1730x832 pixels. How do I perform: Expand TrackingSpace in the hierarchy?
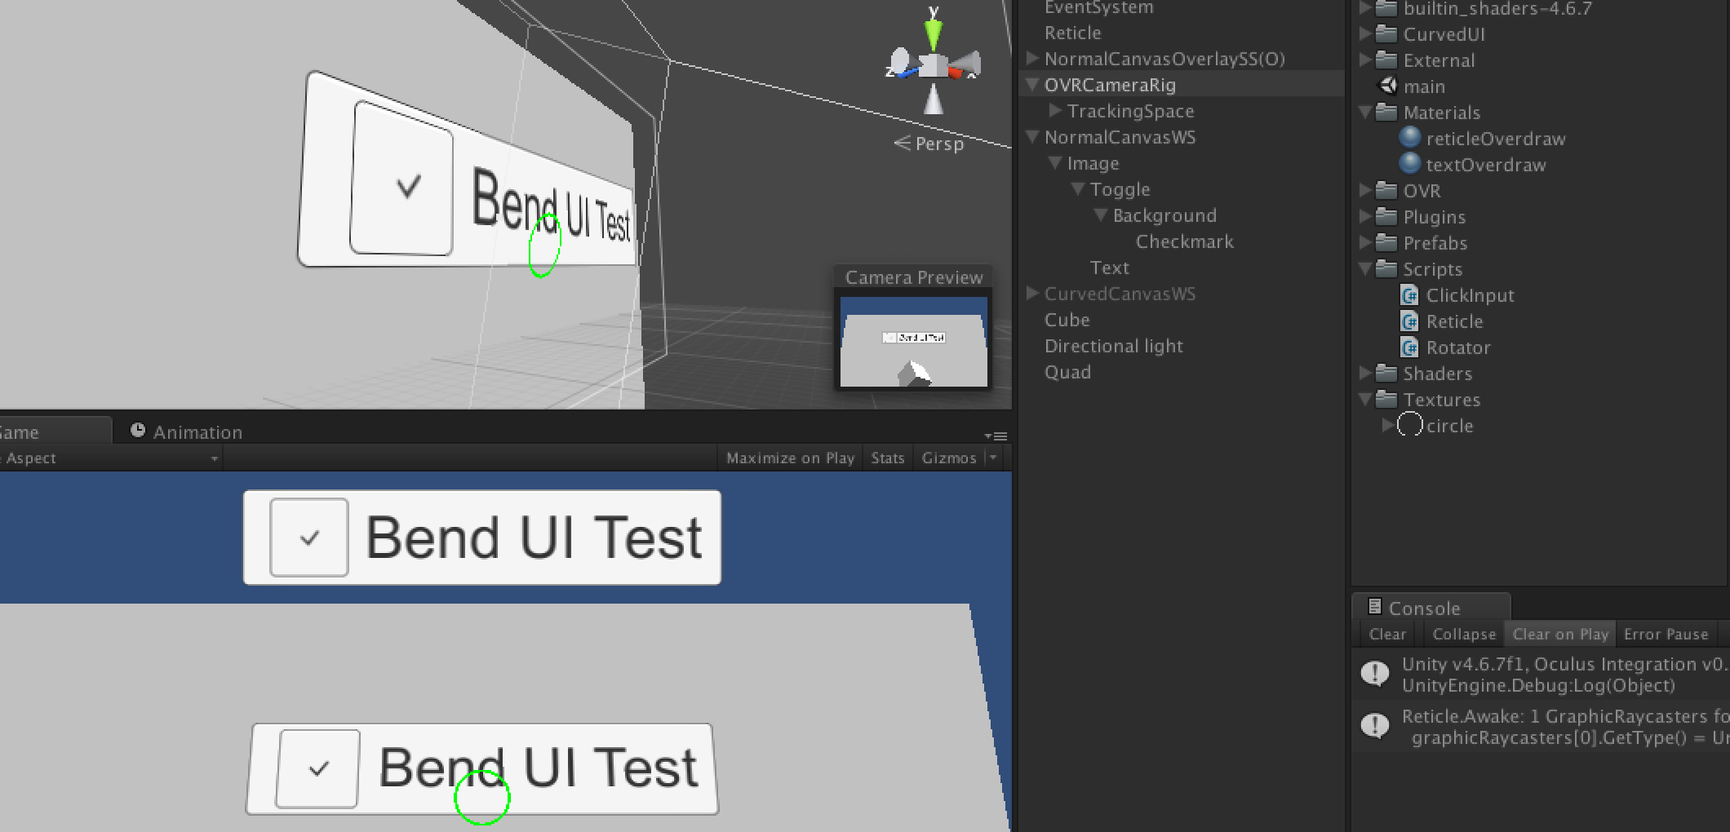click(1055, 110)
